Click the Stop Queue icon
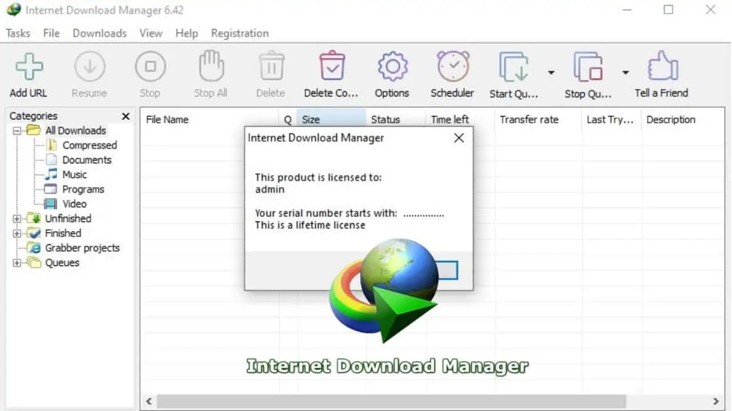 pyautogui.click(x=588, y=67)
